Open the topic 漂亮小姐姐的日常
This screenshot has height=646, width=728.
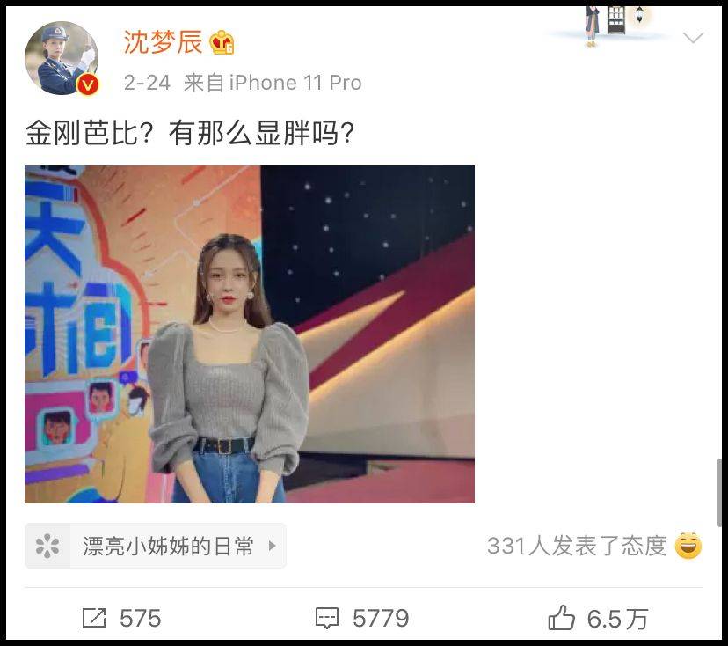coord(168,546)
